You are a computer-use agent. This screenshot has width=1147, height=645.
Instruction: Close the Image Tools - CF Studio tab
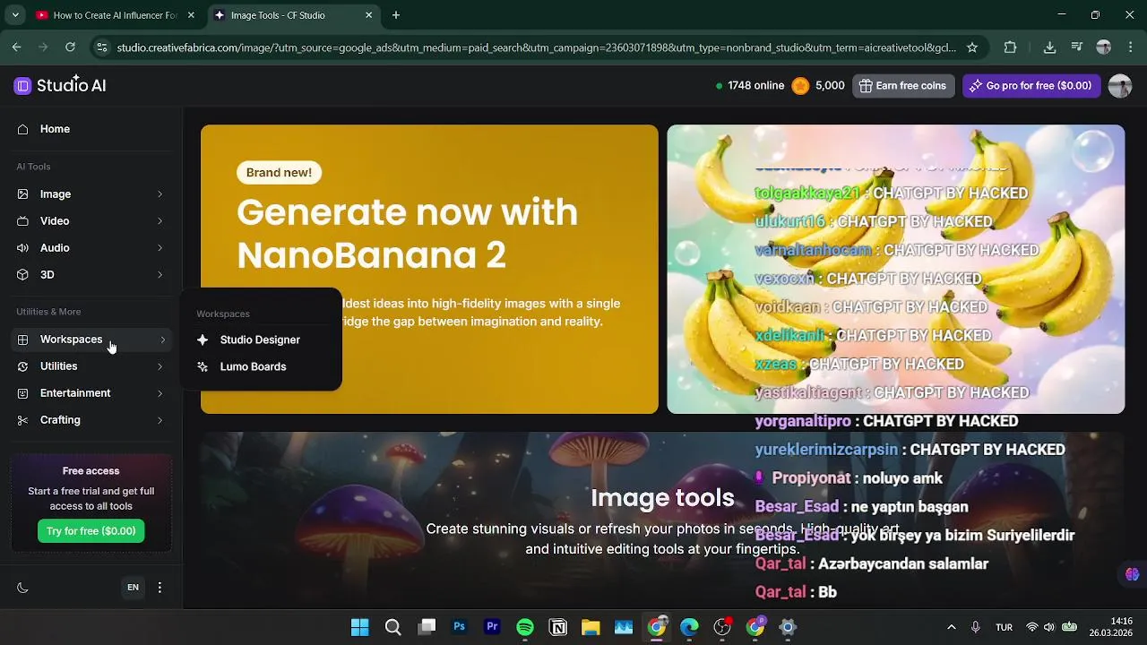tap(369, 15)
